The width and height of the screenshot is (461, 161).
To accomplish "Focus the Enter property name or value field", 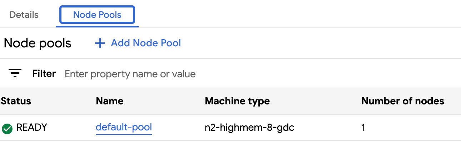I will [130, 74].
